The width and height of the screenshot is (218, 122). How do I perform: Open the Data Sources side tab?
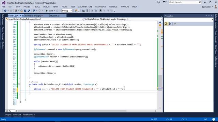point(3,20)
